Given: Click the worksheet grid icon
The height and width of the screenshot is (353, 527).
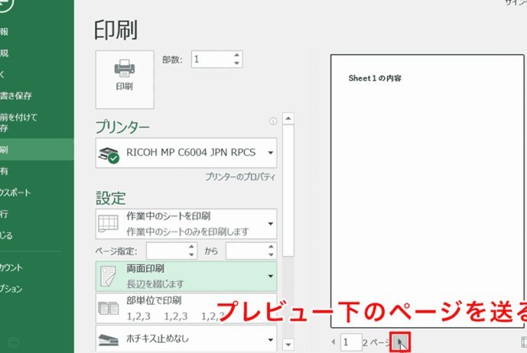Looking at the screenshot, I should (108, 223).
